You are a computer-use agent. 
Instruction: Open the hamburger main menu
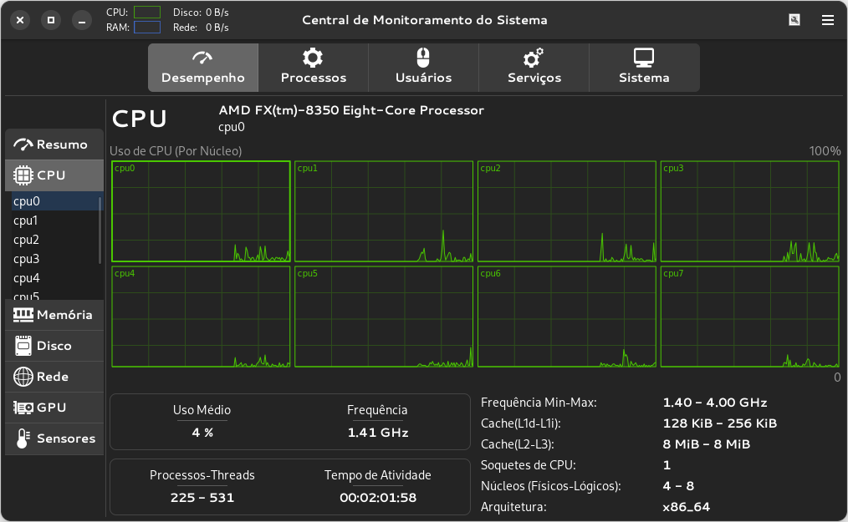[x=827, y=20]
